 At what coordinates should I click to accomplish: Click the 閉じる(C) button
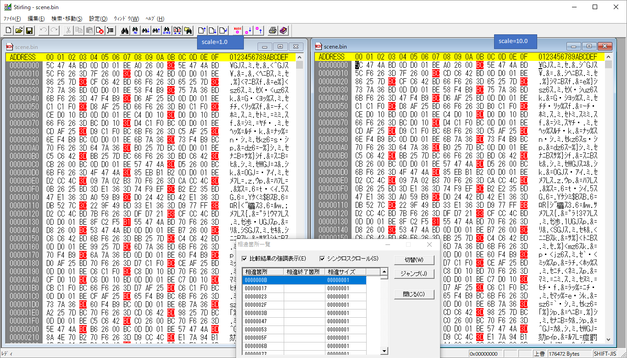pyautogui.click(x=414, y=294)
